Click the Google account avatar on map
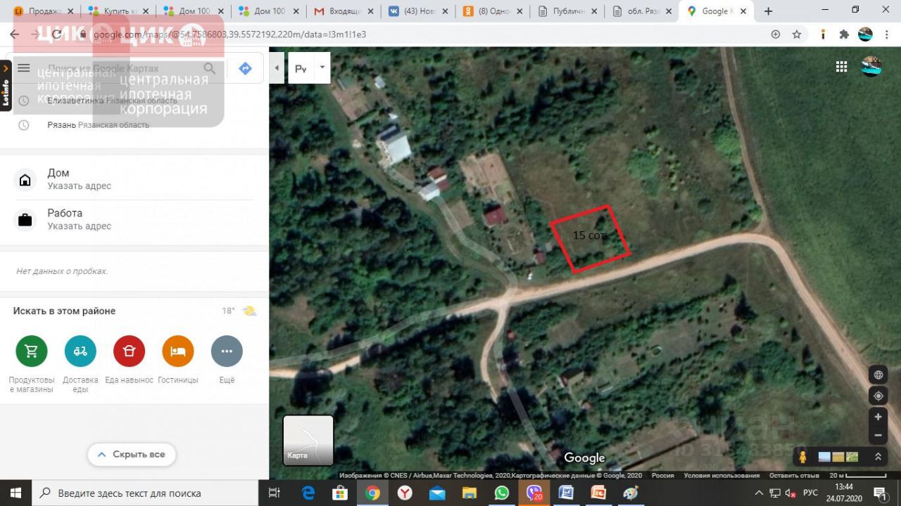Image resolution: width=901 pixels, height=506 pixels. 871,66
